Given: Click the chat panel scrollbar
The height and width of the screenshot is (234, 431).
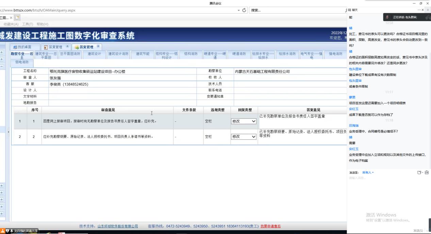Looking at the screenshot, I should click(x=429, y=102).
